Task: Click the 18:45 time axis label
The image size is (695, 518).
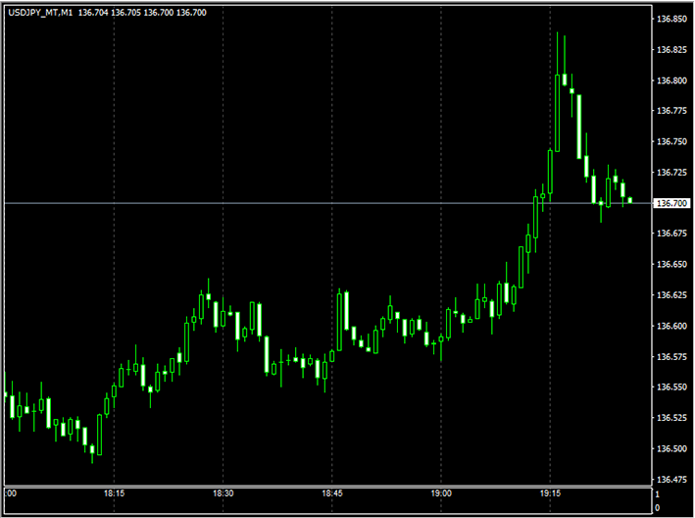Action: point(332,493)
